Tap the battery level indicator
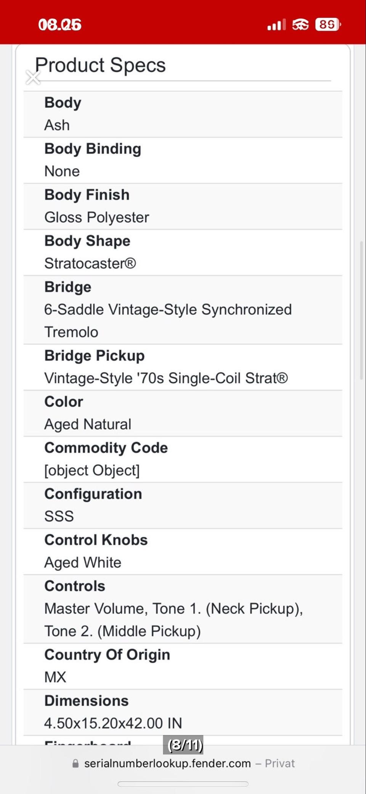 pos(328,25)
